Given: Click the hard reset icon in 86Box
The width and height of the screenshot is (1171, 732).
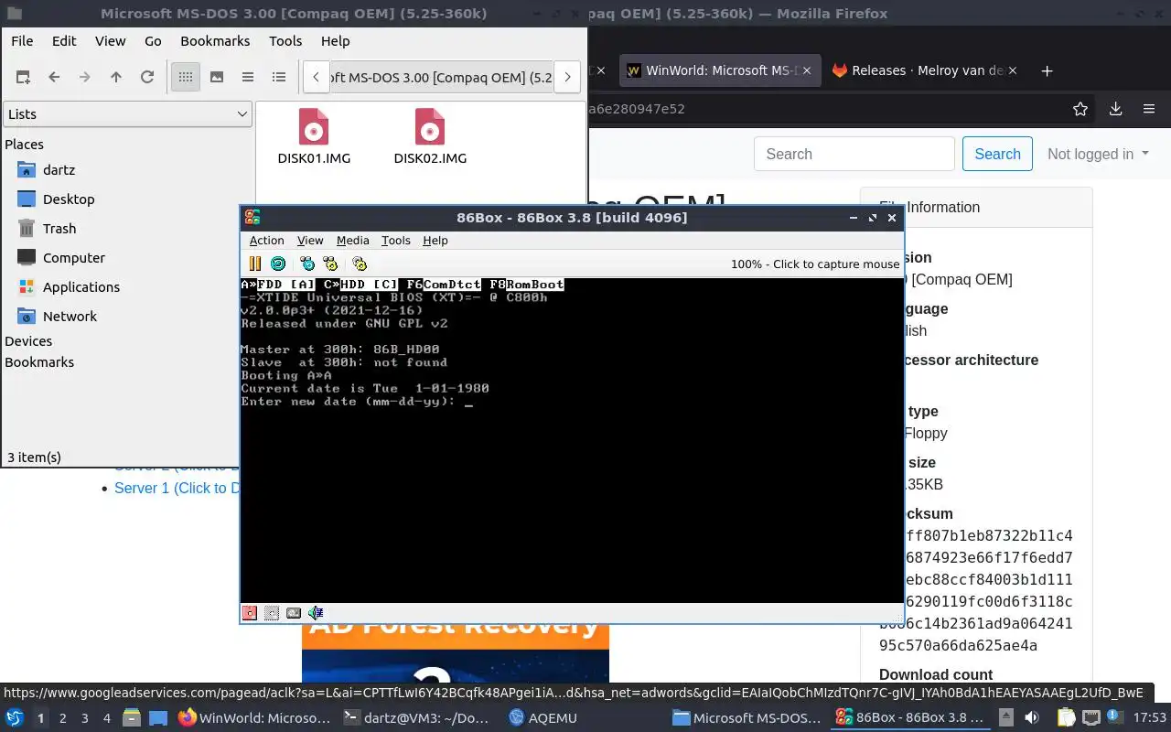Looking at the screenshot, I should pos(278,264).
